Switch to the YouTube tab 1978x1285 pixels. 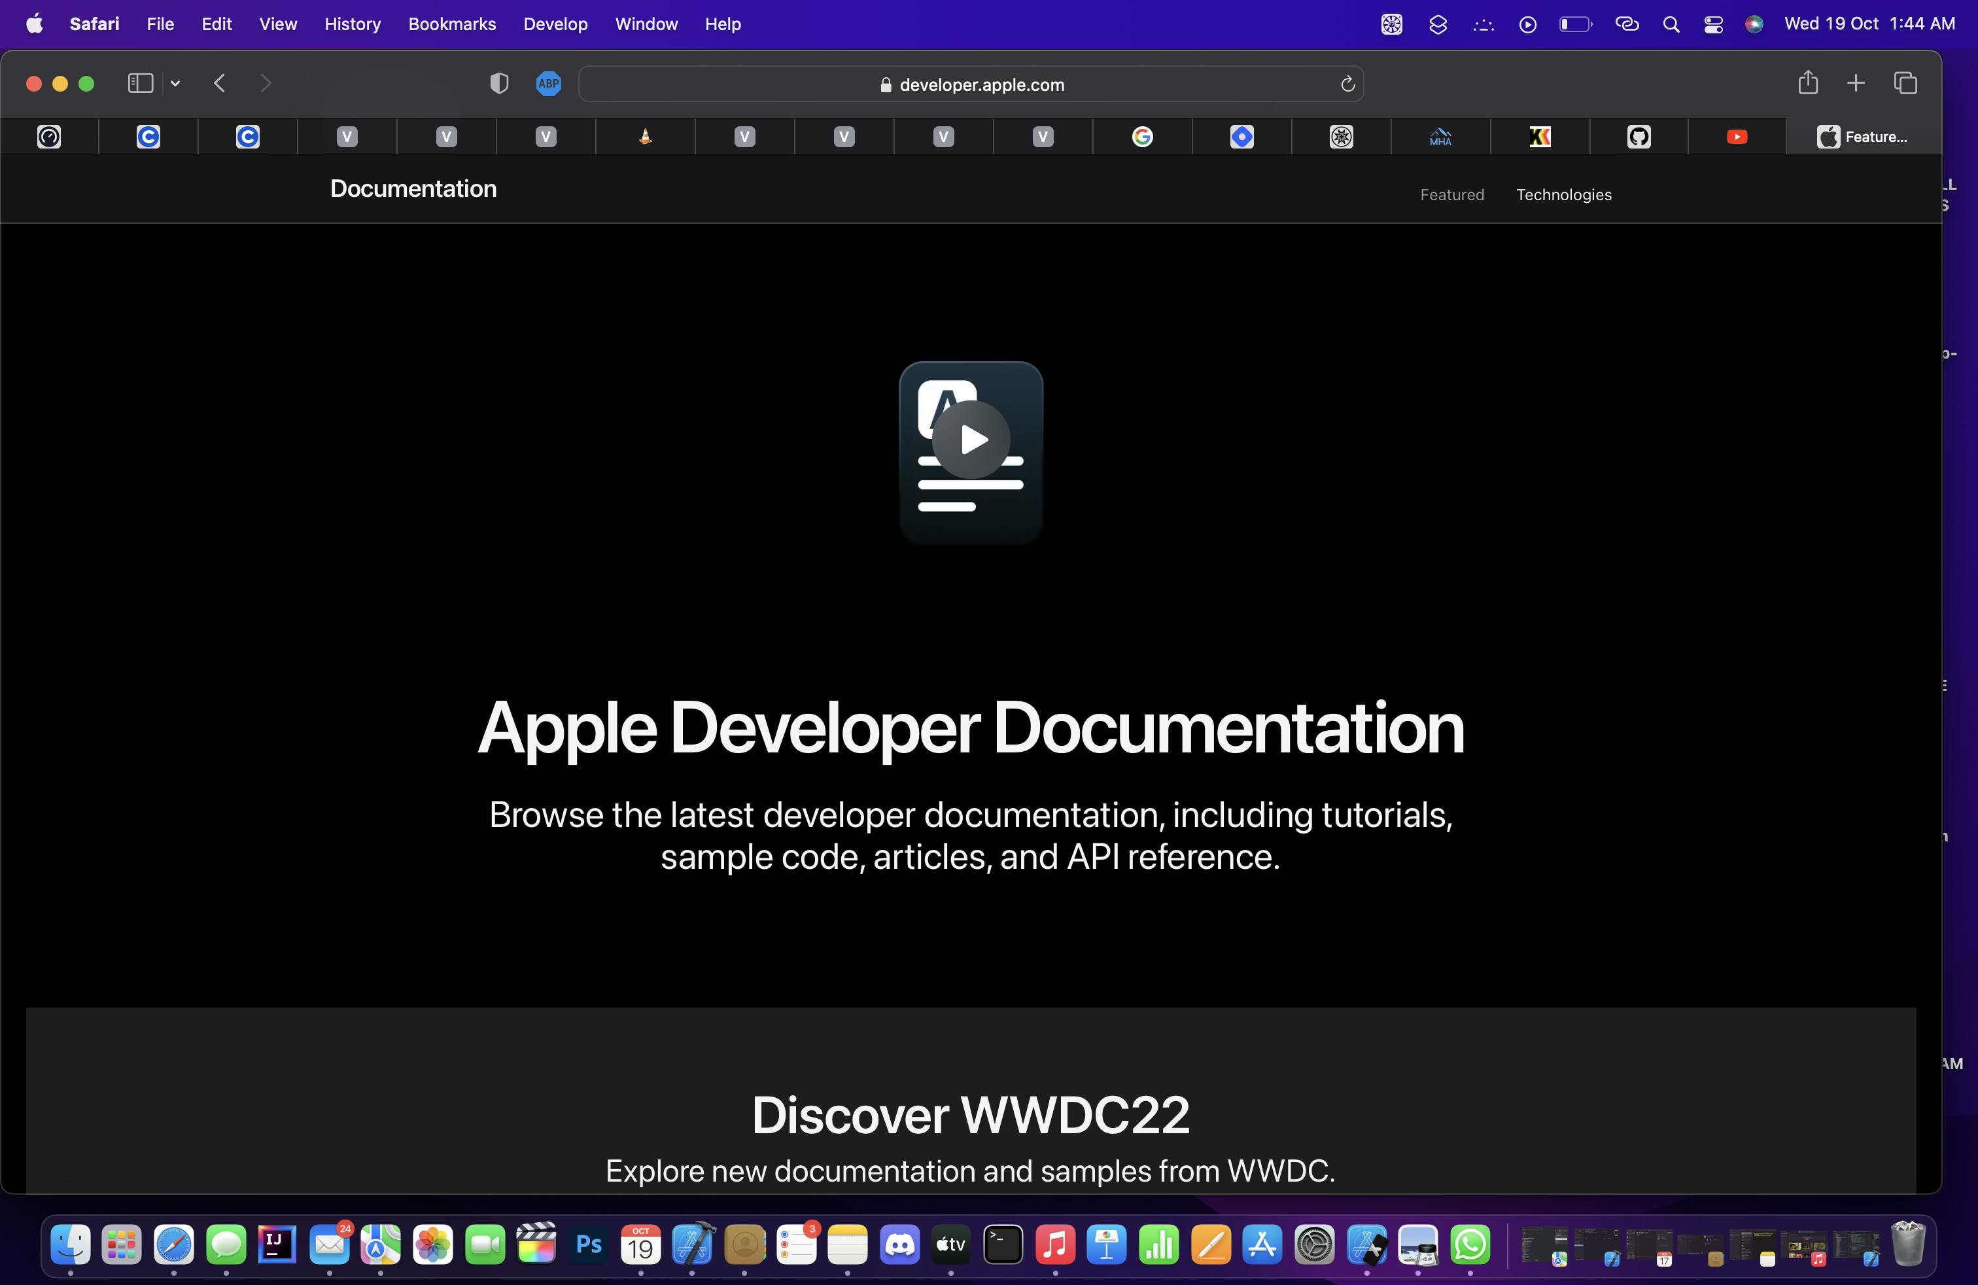pyautogui.click(x=1737, y=137)
